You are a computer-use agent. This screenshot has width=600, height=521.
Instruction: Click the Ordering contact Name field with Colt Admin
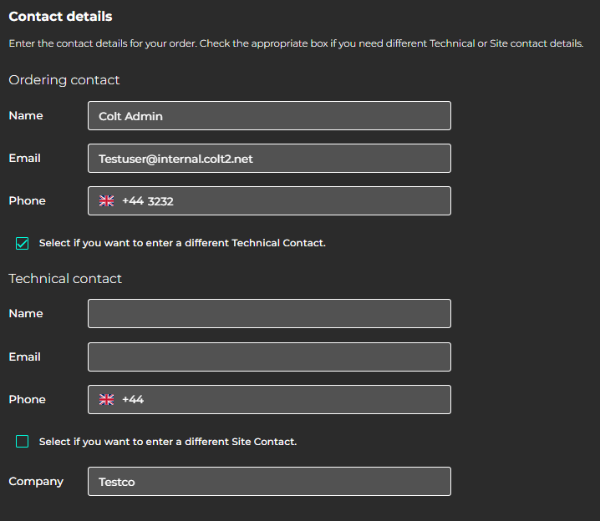point(268,116)
